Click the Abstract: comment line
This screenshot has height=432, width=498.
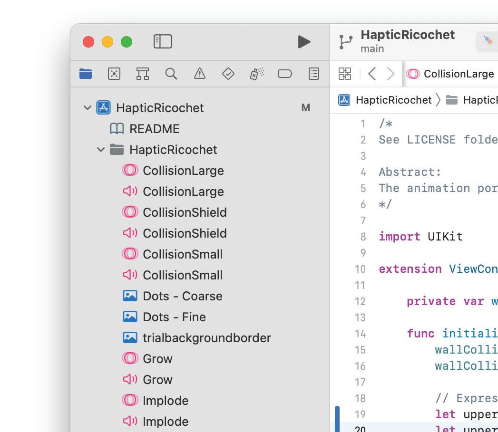(410, 173)
